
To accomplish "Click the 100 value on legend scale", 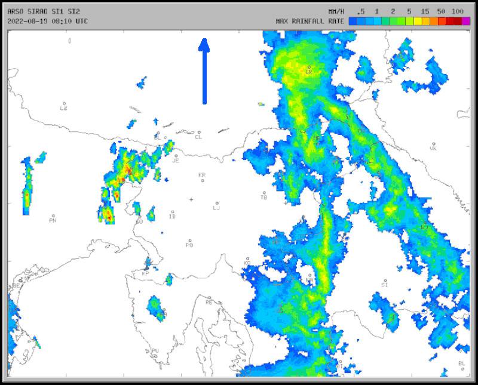I will (458, 11).
